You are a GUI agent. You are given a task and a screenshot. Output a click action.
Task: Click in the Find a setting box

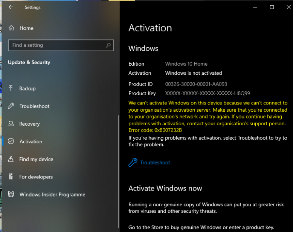tap(61, 45)
